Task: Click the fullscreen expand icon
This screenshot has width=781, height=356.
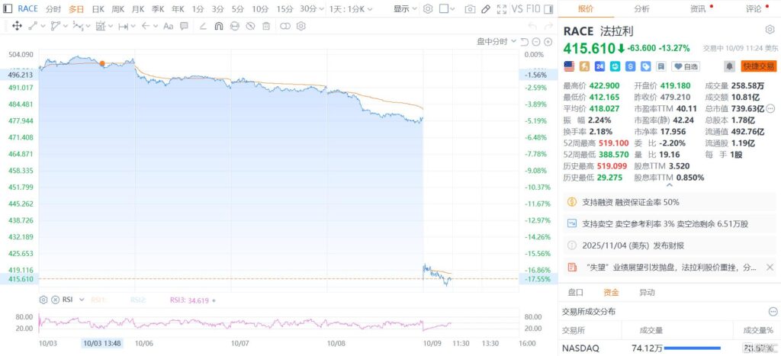Action: pos(500,9)
